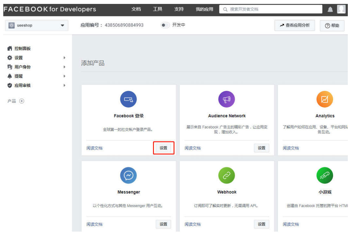The height and width of the screenshot is (246, 355).
Task: Click 设置 button for Facebook 登录
Action: point(163,148)
